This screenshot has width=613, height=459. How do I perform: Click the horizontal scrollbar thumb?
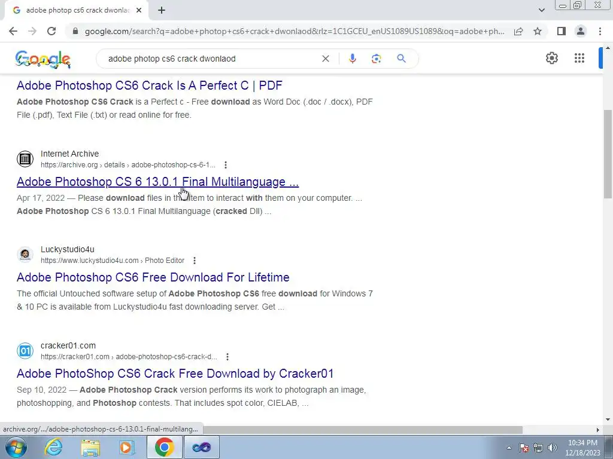coord(362,430)
